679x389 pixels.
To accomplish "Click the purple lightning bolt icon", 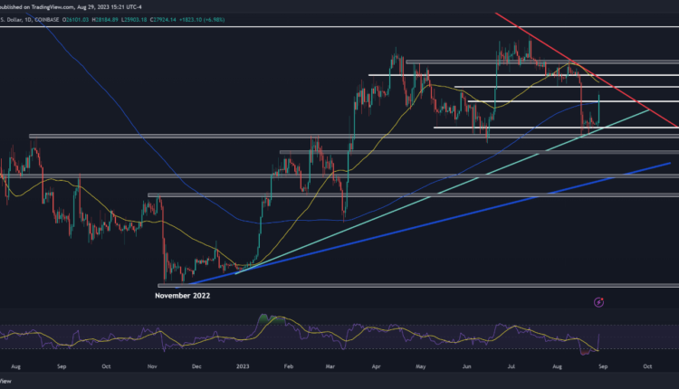I will tap(599, 301).
